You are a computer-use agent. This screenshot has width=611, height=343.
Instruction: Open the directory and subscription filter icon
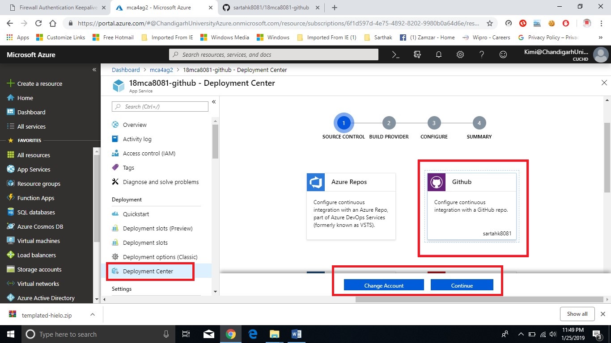(417, 54)
